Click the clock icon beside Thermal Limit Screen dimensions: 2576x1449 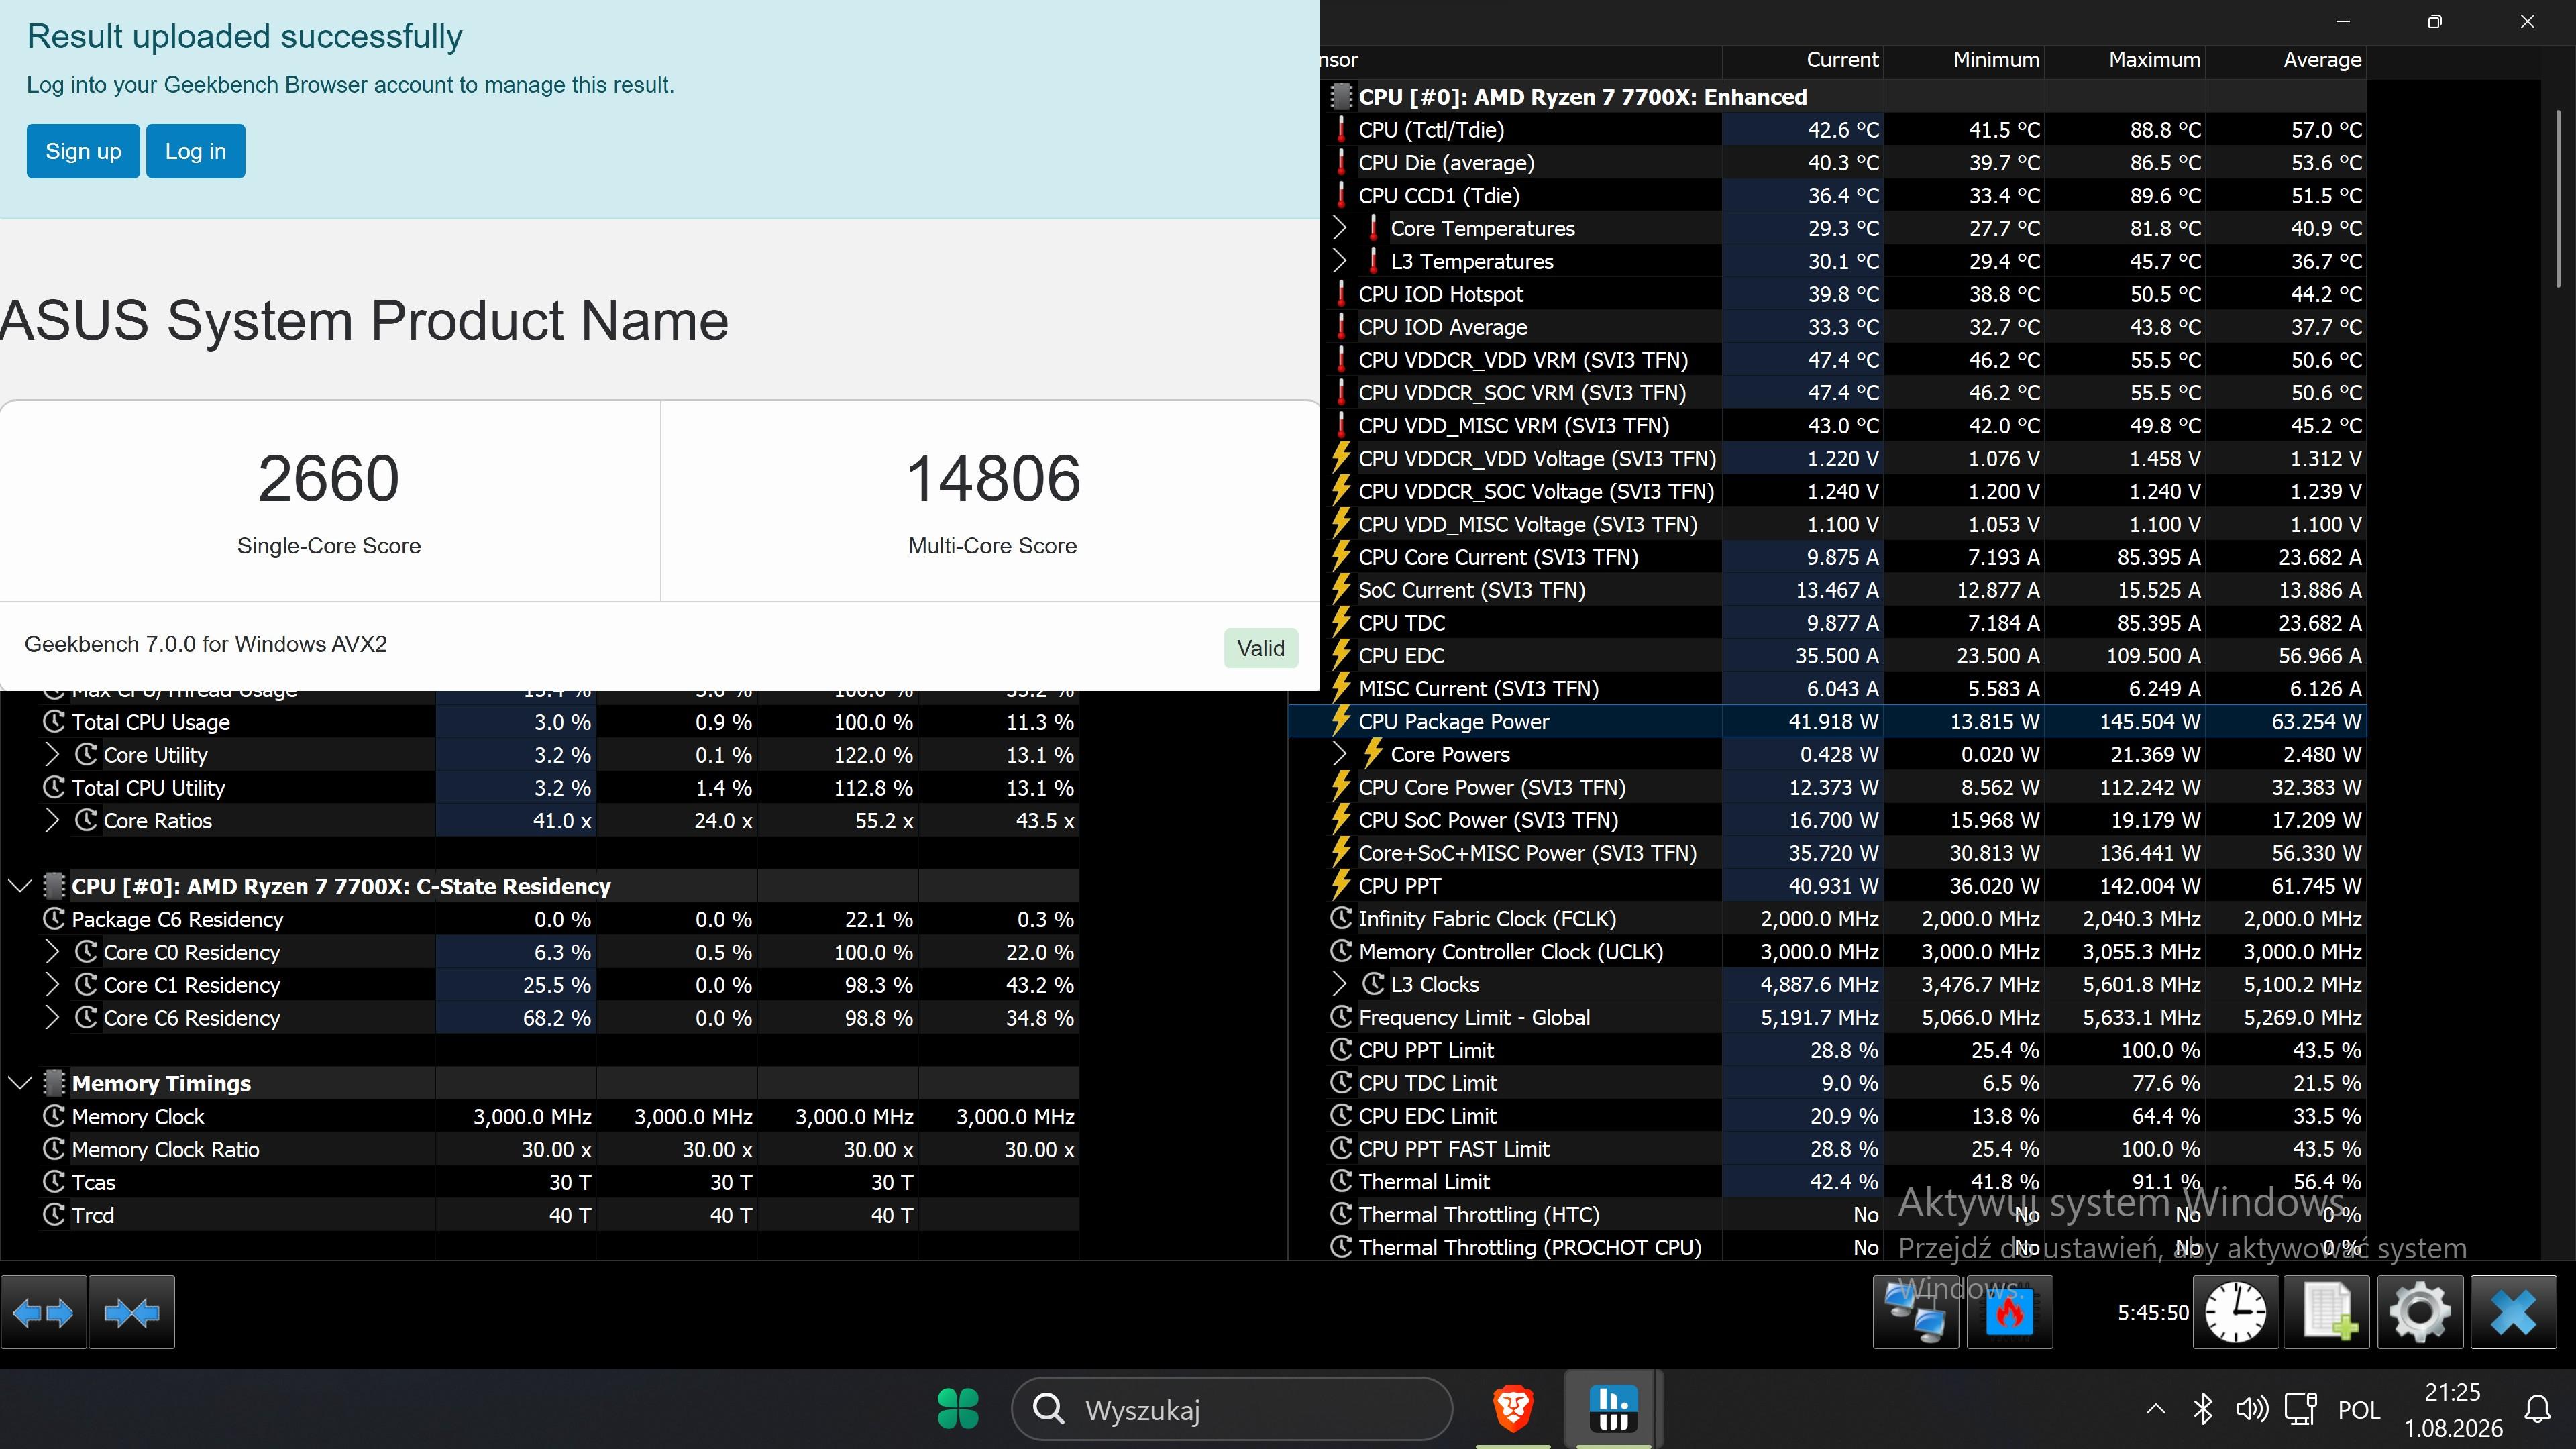coord(1341,1182)
